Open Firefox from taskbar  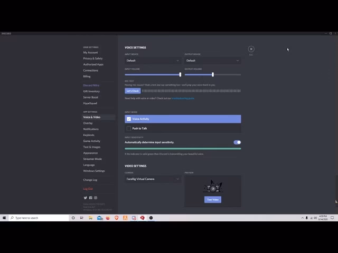(x=108, y=218)
